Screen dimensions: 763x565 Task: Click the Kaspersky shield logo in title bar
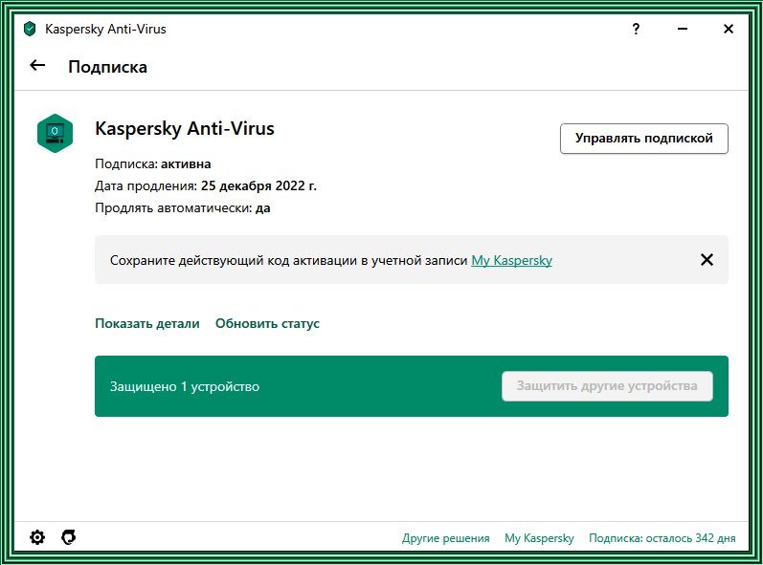click(30, 29)
